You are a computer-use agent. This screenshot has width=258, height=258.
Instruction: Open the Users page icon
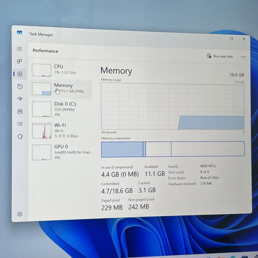coord(20,111)
